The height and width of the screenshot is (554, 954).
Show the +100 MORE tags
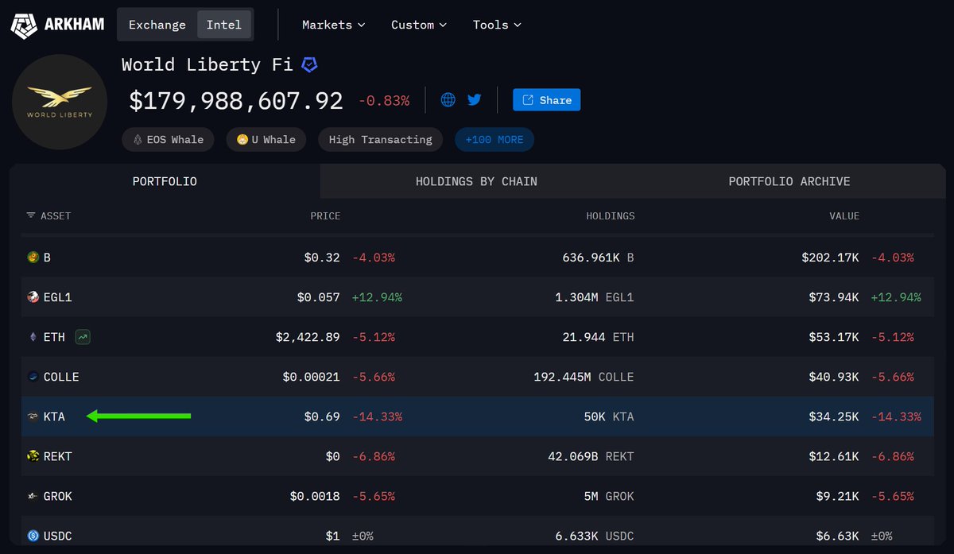(x=494, y=139)
